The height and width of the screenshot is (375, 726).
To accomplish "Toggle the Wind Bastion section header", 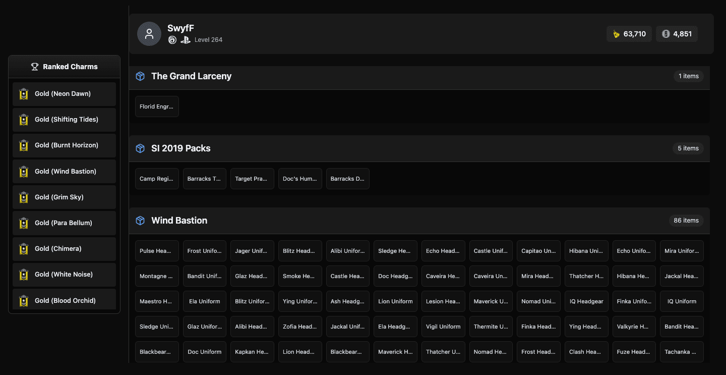I will coord(403,221).
